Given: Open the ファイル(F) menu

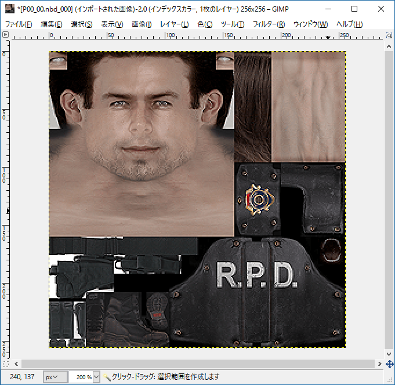Looking at the screenshot, I should pos(19,24).
